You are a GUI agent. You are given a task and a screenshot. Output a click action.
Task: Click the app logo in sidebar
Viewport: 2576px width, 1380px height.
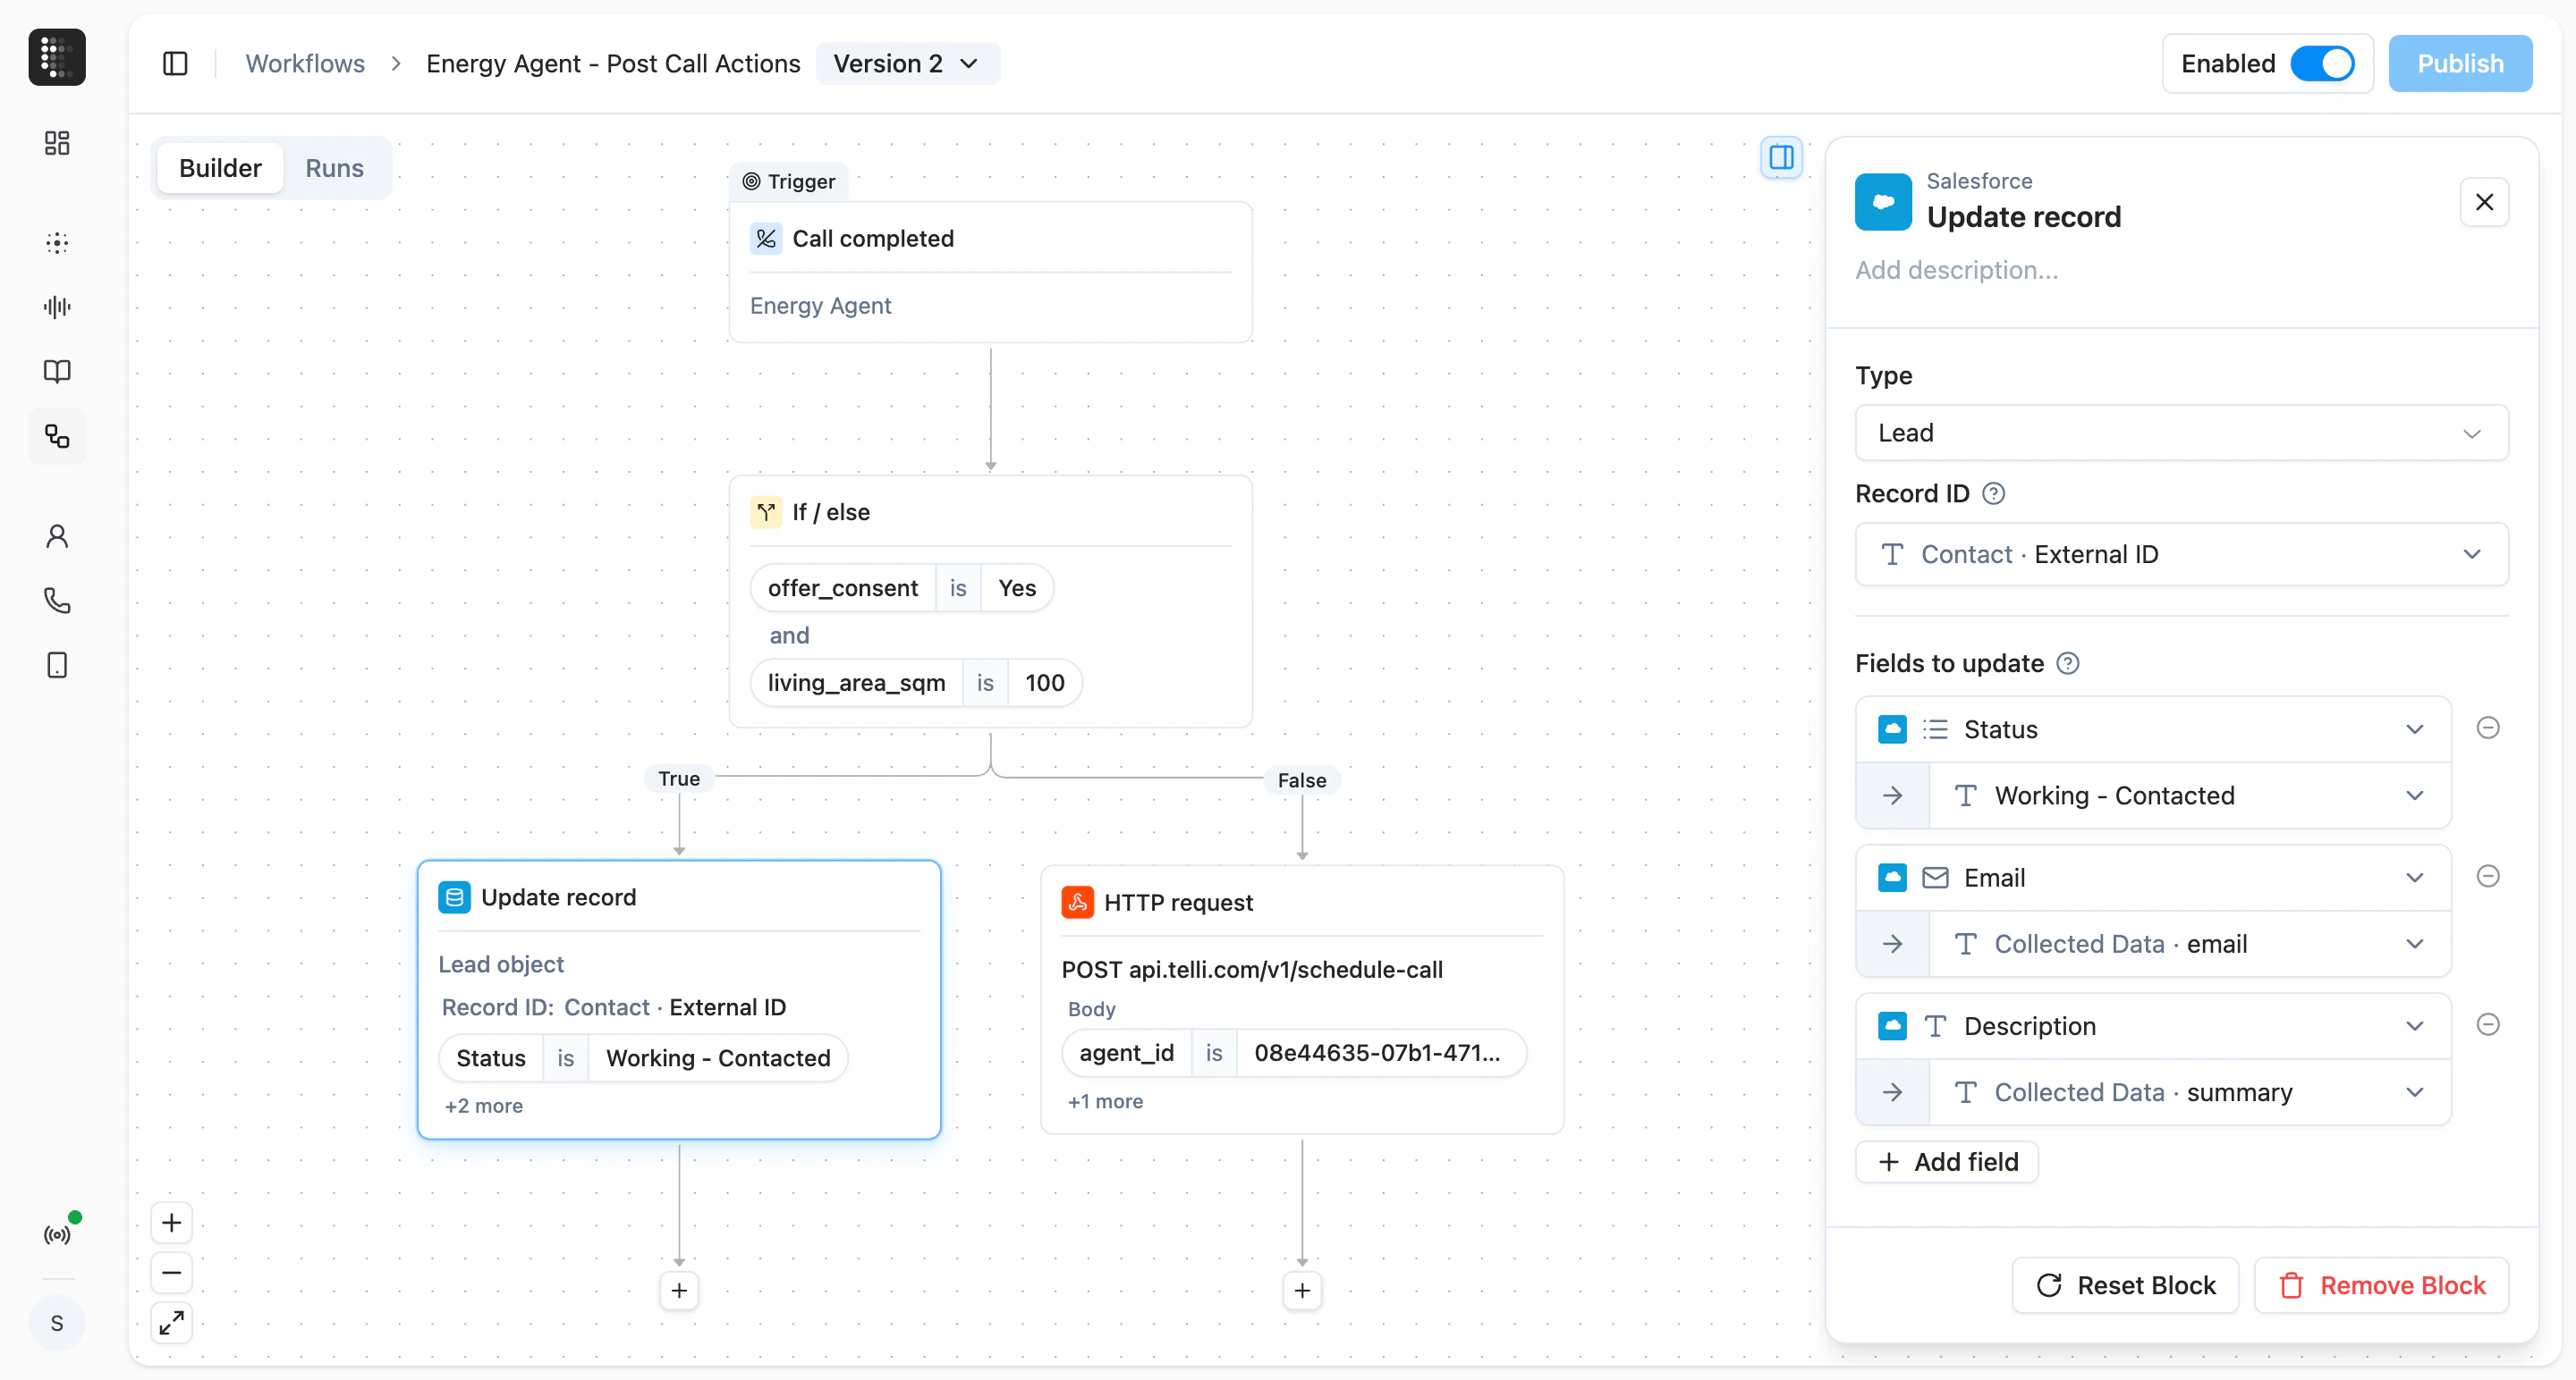point(57,58)
